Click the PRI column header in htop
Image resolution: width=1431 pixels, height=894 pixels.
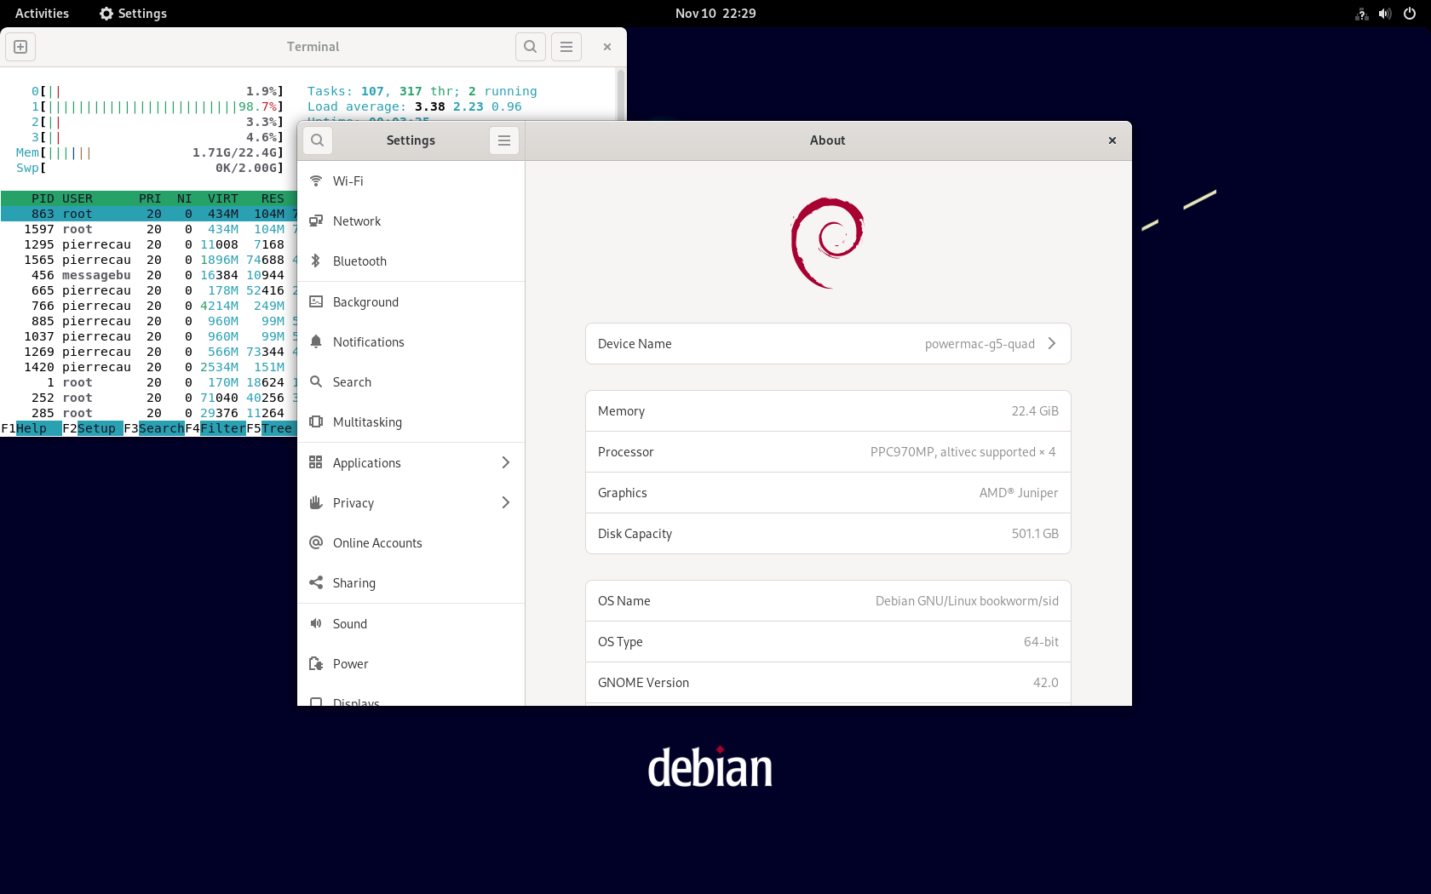150,198
